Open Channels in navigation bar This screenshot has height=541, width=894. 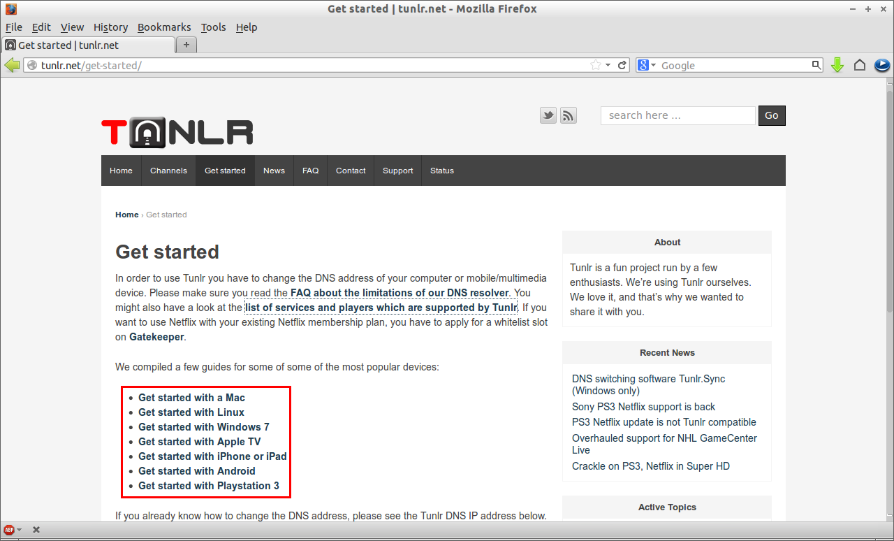pos(168,171)
